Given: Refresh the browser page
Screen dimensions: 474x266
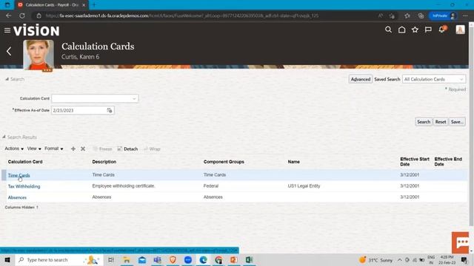Looking at the screenshot, I should 22,16.
